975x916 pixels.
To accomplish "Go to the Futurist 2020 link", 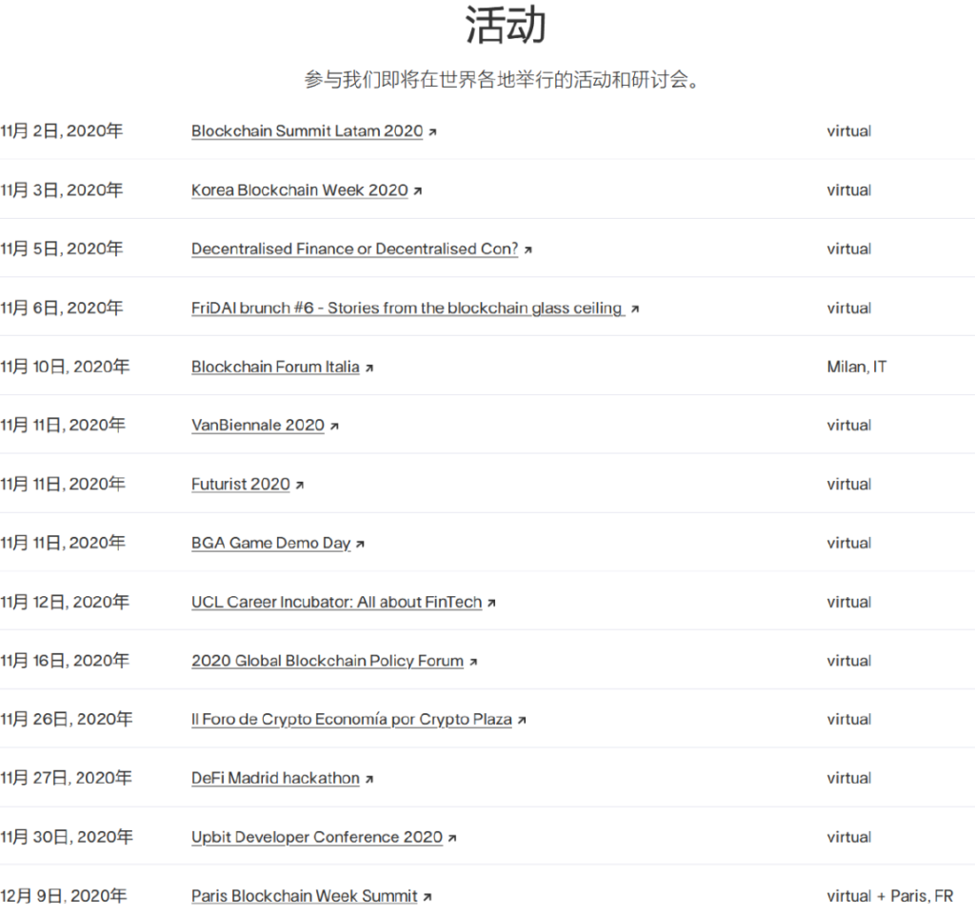I will click(241, 485).
